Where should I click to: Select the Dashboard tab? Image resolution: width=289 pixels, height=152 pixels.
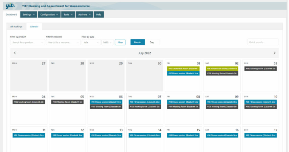[x=11, y=14]
